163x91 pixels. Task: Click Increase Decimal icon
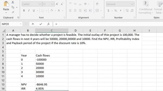(127, 11)
